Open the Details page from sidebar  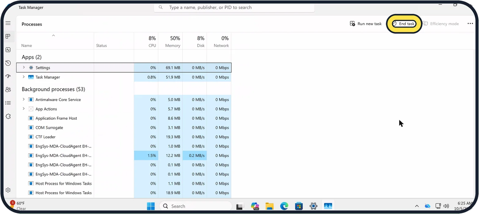click(x=8, y=103)
